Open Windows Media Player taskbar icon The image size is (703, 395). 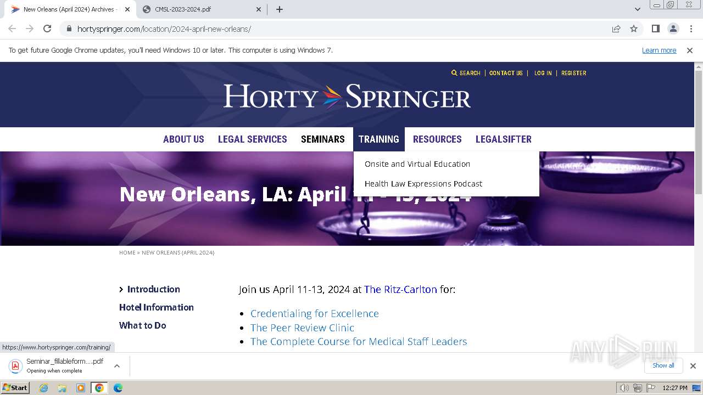81,388
